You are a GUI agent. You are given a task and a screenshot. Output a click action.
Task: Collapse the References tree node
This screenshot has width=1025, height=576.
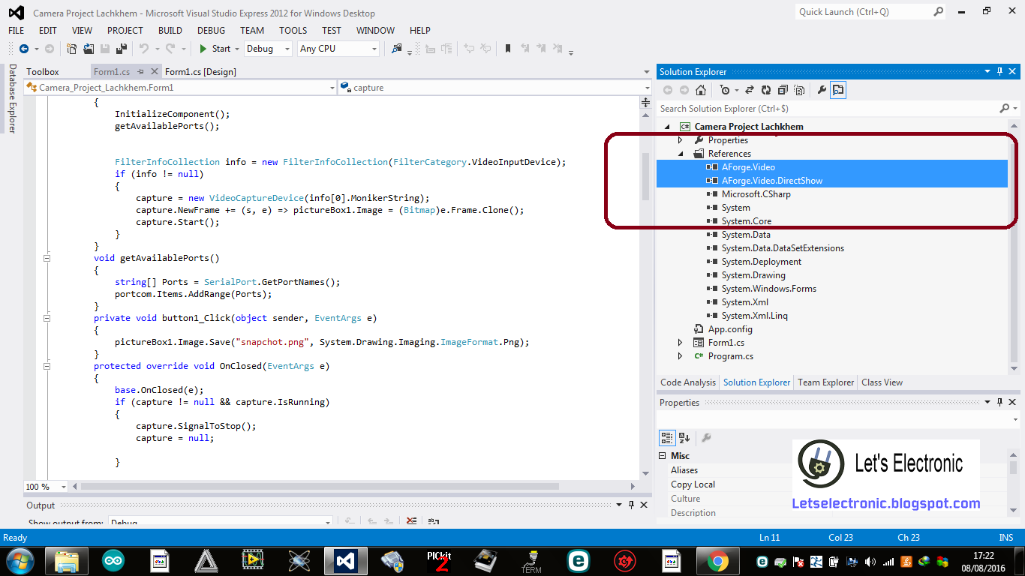pos(681,153)
